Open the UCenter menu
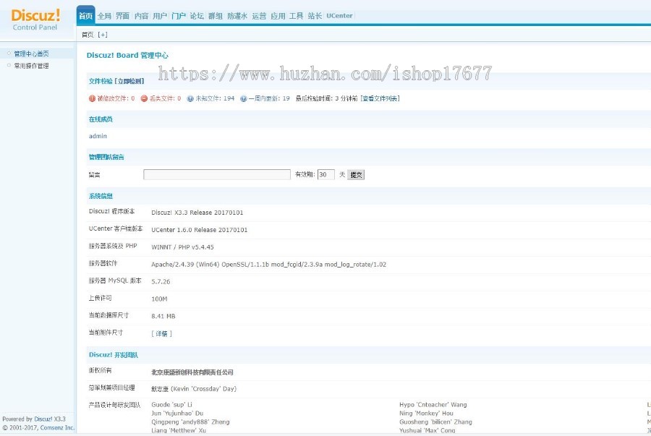The width and height of the screenshot is (651, 436). point(339,16)
